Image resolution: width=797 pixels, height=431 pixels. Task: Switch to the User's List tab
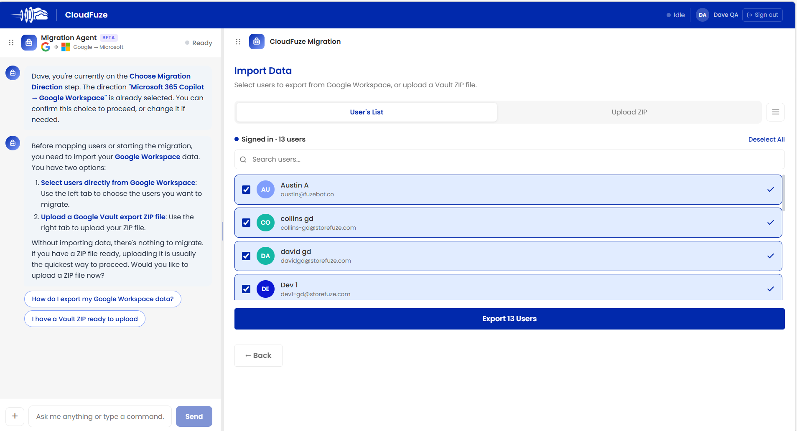[x=367, y=112]
